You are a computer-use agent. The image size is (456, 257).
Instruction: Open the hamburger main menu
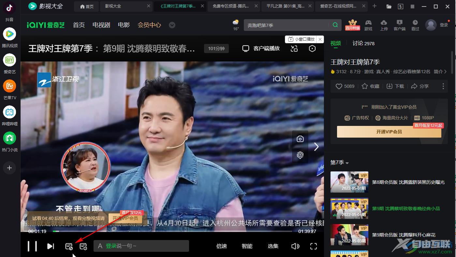(413, 7)
